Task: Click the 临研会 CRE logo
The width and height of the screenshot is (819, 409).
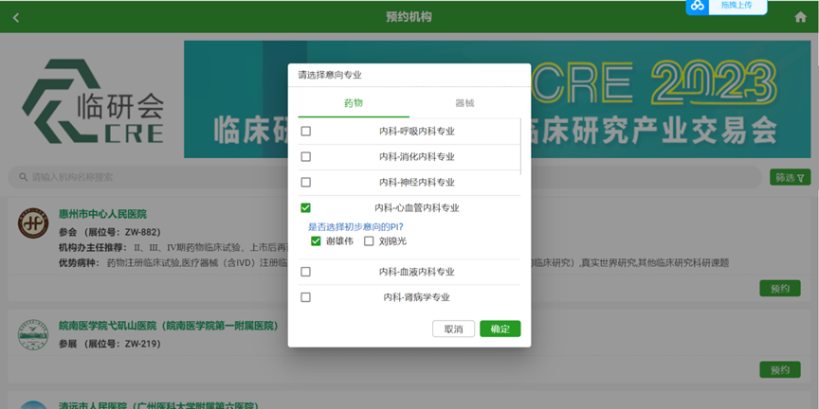Action: 93,100
